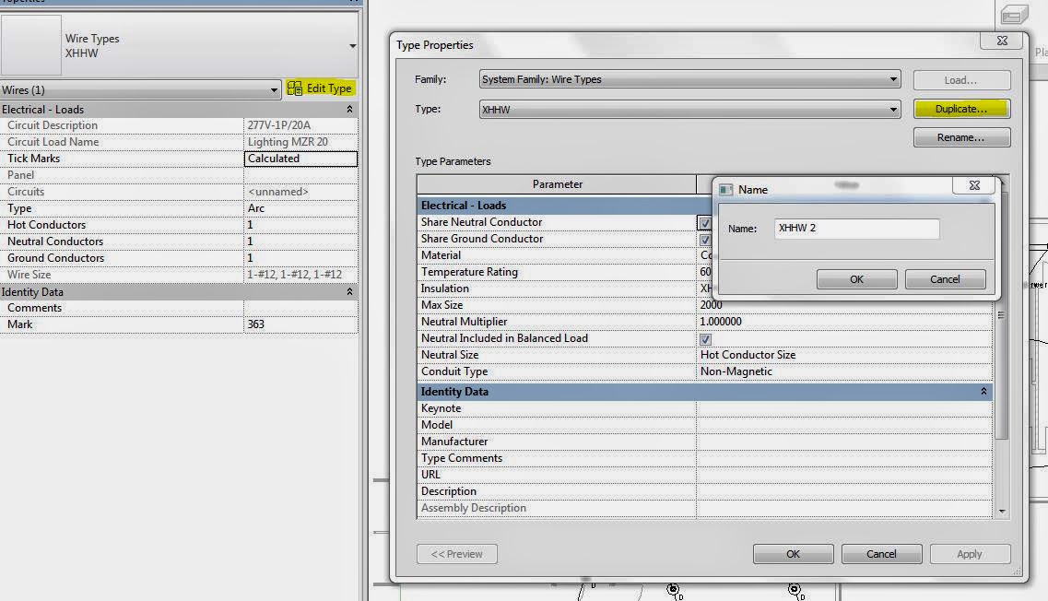This screenshot has height=601, width=1048.
Task: Select the Tick Marks value Calculated
Action: (x=300, y=159)
